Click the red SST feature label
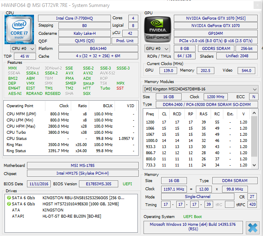Screen dimensions: 263x236 tap(120, 88)
